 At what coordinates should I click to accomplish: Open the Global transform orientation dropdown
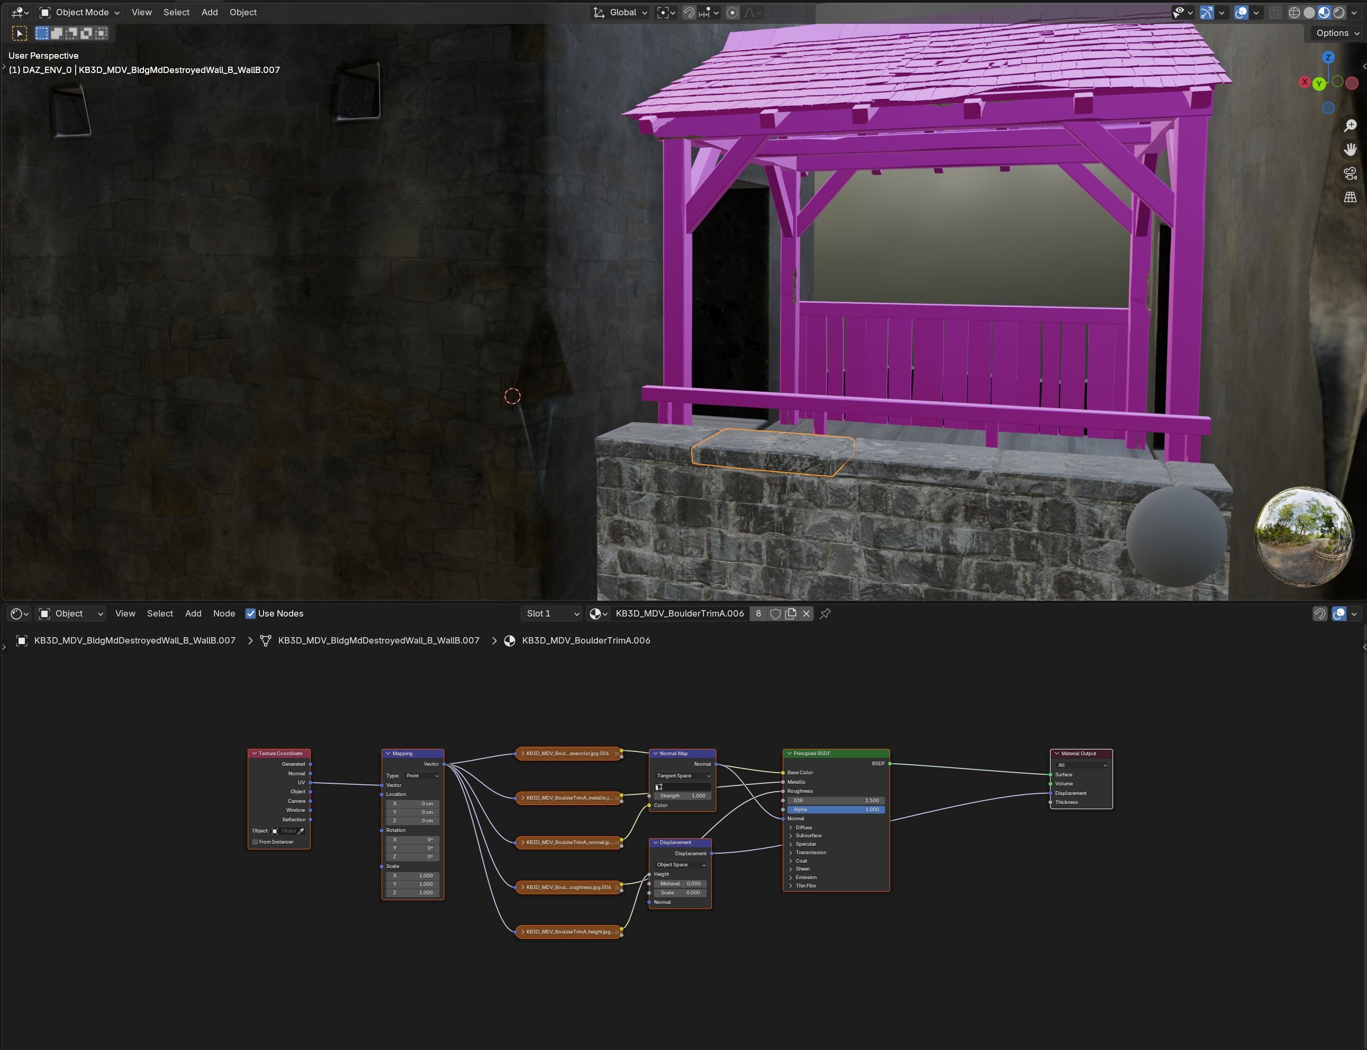click(x=620, y=13)
